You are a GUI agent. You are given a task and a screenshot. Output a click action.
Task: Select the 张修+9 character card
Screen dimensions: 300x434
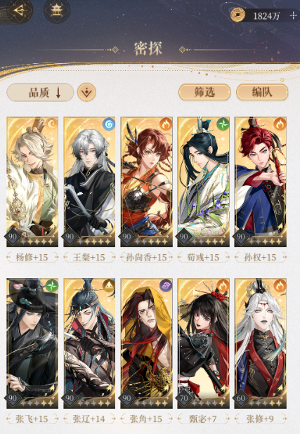261,343
